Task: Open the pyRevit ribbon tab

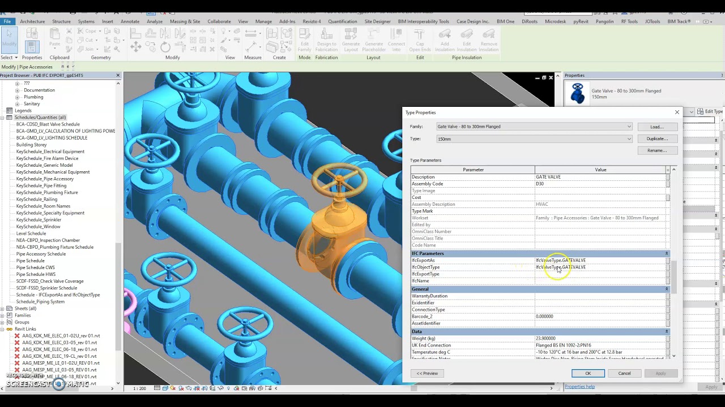Action: (x=581, y=21)
